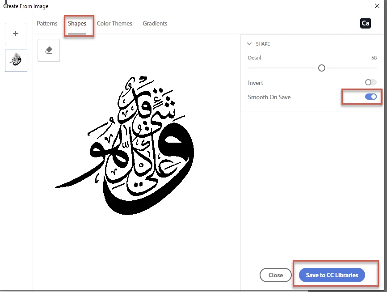The image size is (387, 292).
Task: Switch to the Patterns tab
Action: pyautogui.click(x=47, y=23)
